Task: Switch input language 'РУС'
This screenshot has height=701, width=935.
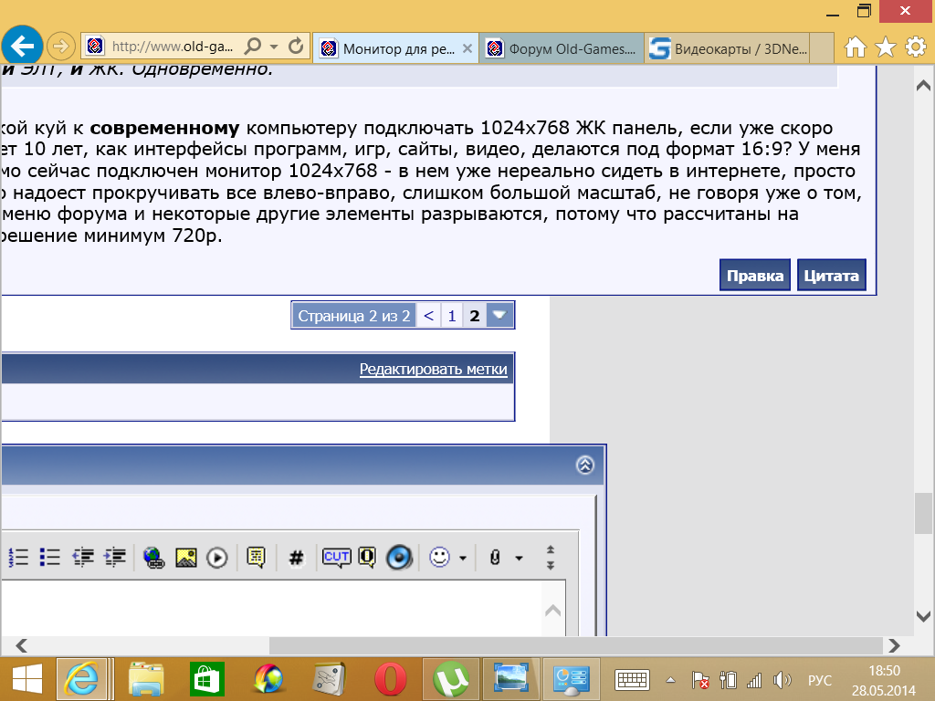Action: (x=820, y=680)
